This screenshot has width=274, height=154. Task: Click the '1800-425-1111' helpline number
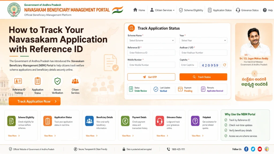tap(178, 149)
